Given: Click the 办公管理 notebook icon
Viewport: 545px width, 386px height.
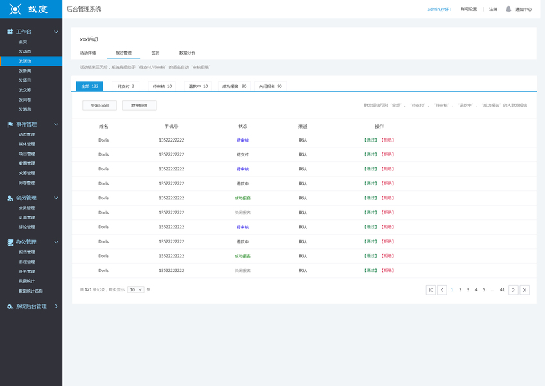Looking at the screenshot, I should [10, 243].
